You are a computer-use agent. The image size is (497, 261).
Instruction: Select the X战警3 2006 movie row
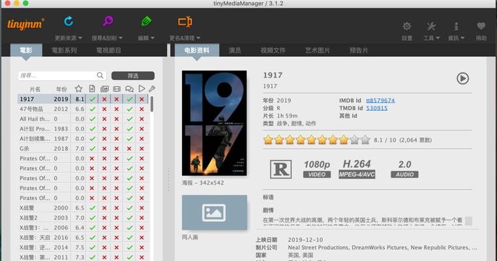click(x=82, y=228)
